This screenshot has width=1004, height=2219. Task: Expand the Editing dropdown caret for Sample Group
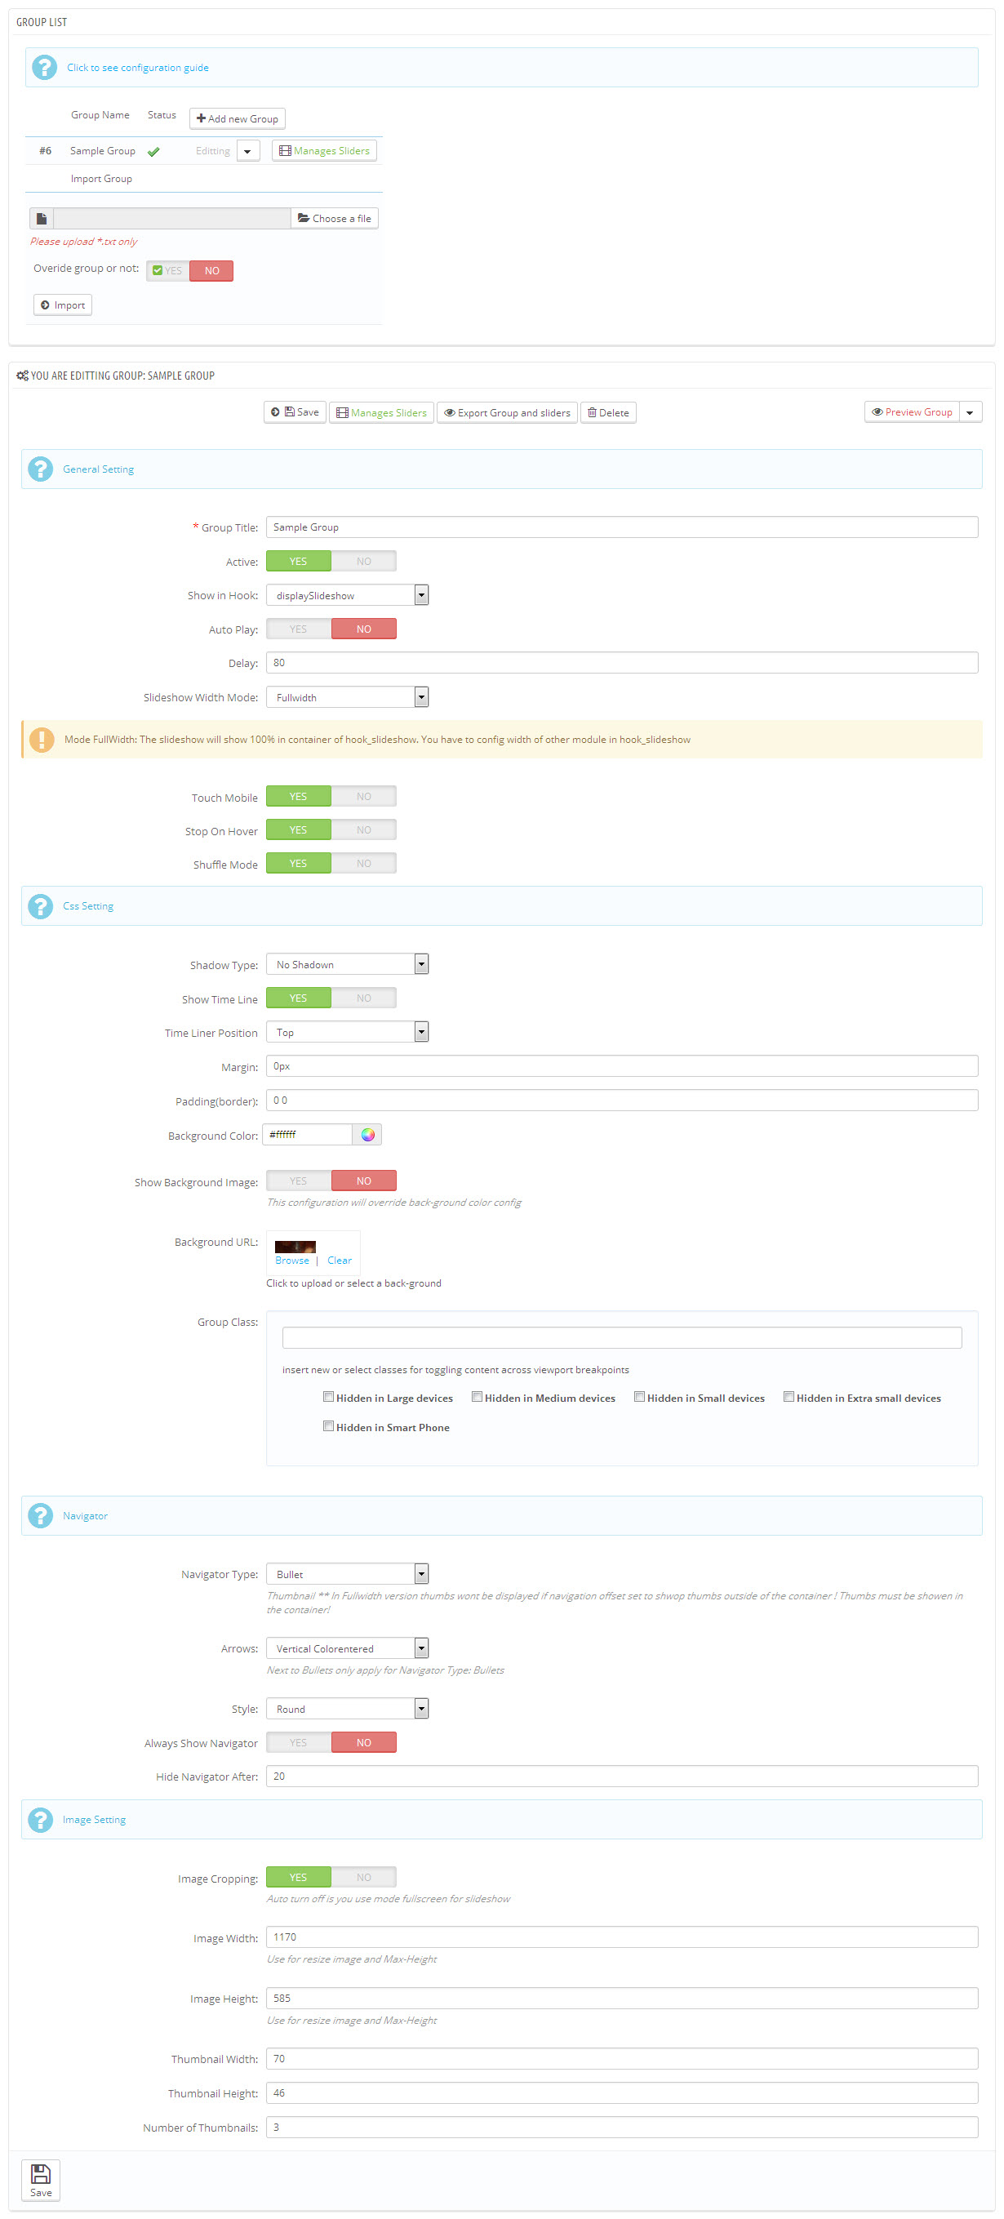(x=248, y=152)
